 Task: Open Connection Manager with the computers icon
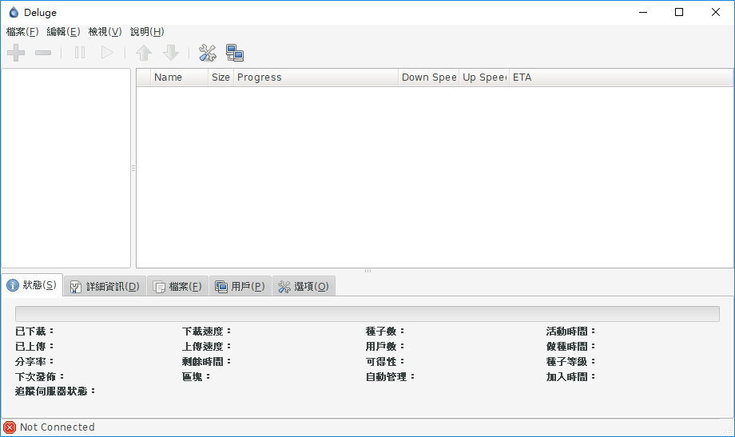point(234,53)
